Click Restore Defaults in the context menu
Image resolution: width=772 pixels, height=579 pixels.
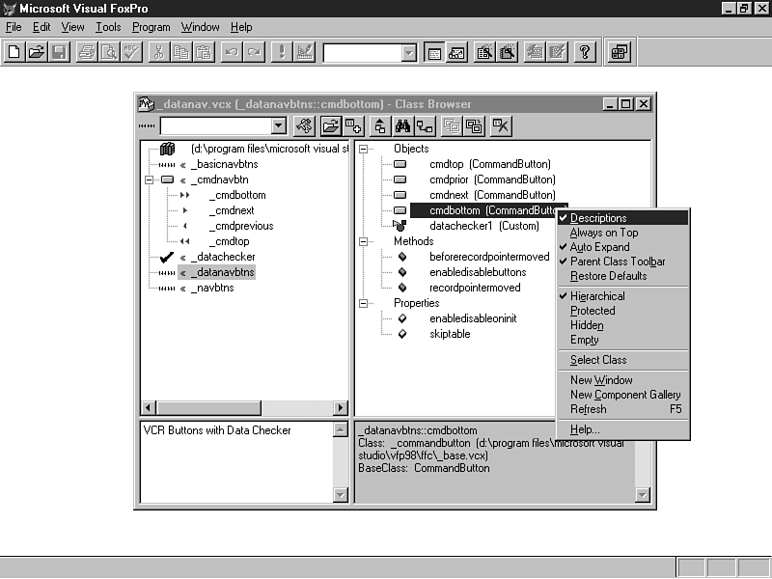coord(608,276)
